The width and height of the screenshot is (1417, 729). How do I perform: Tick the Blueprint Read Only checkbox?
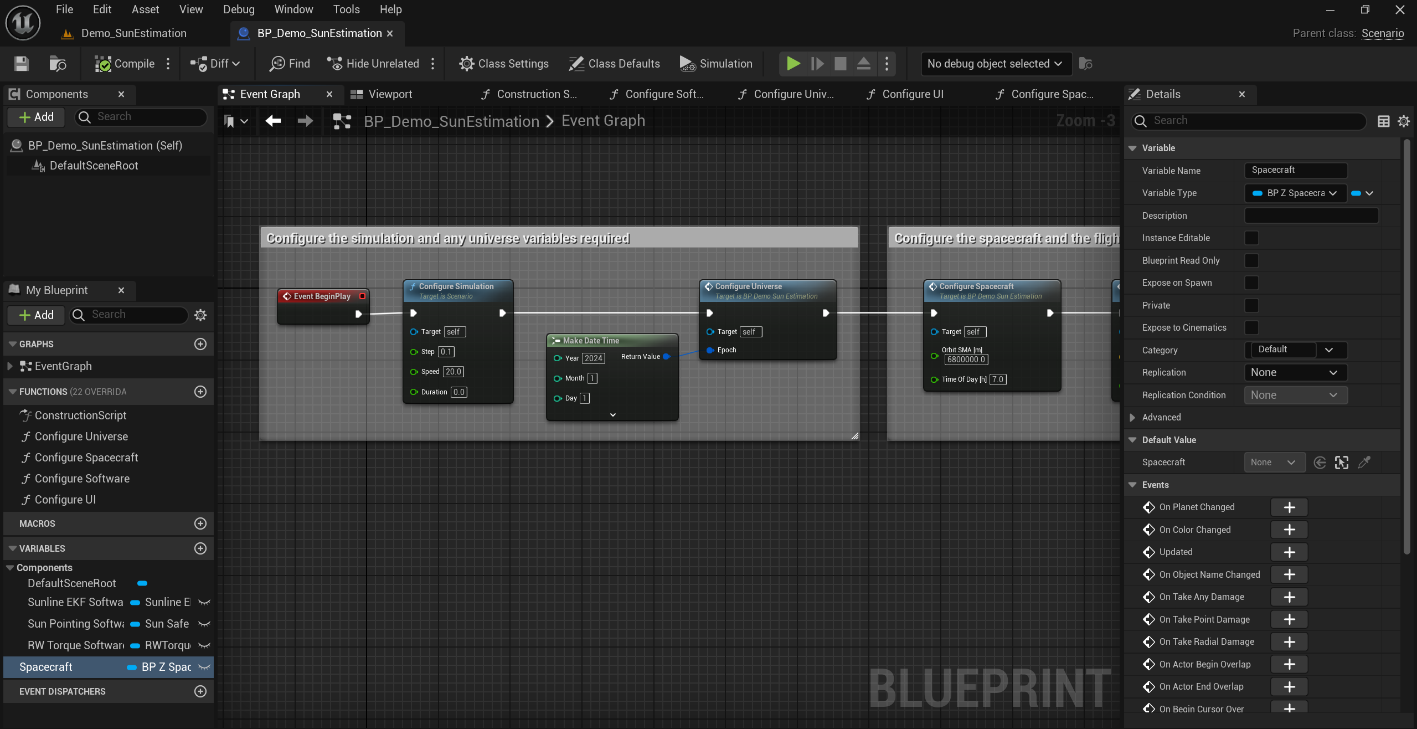click(1251, 260)
